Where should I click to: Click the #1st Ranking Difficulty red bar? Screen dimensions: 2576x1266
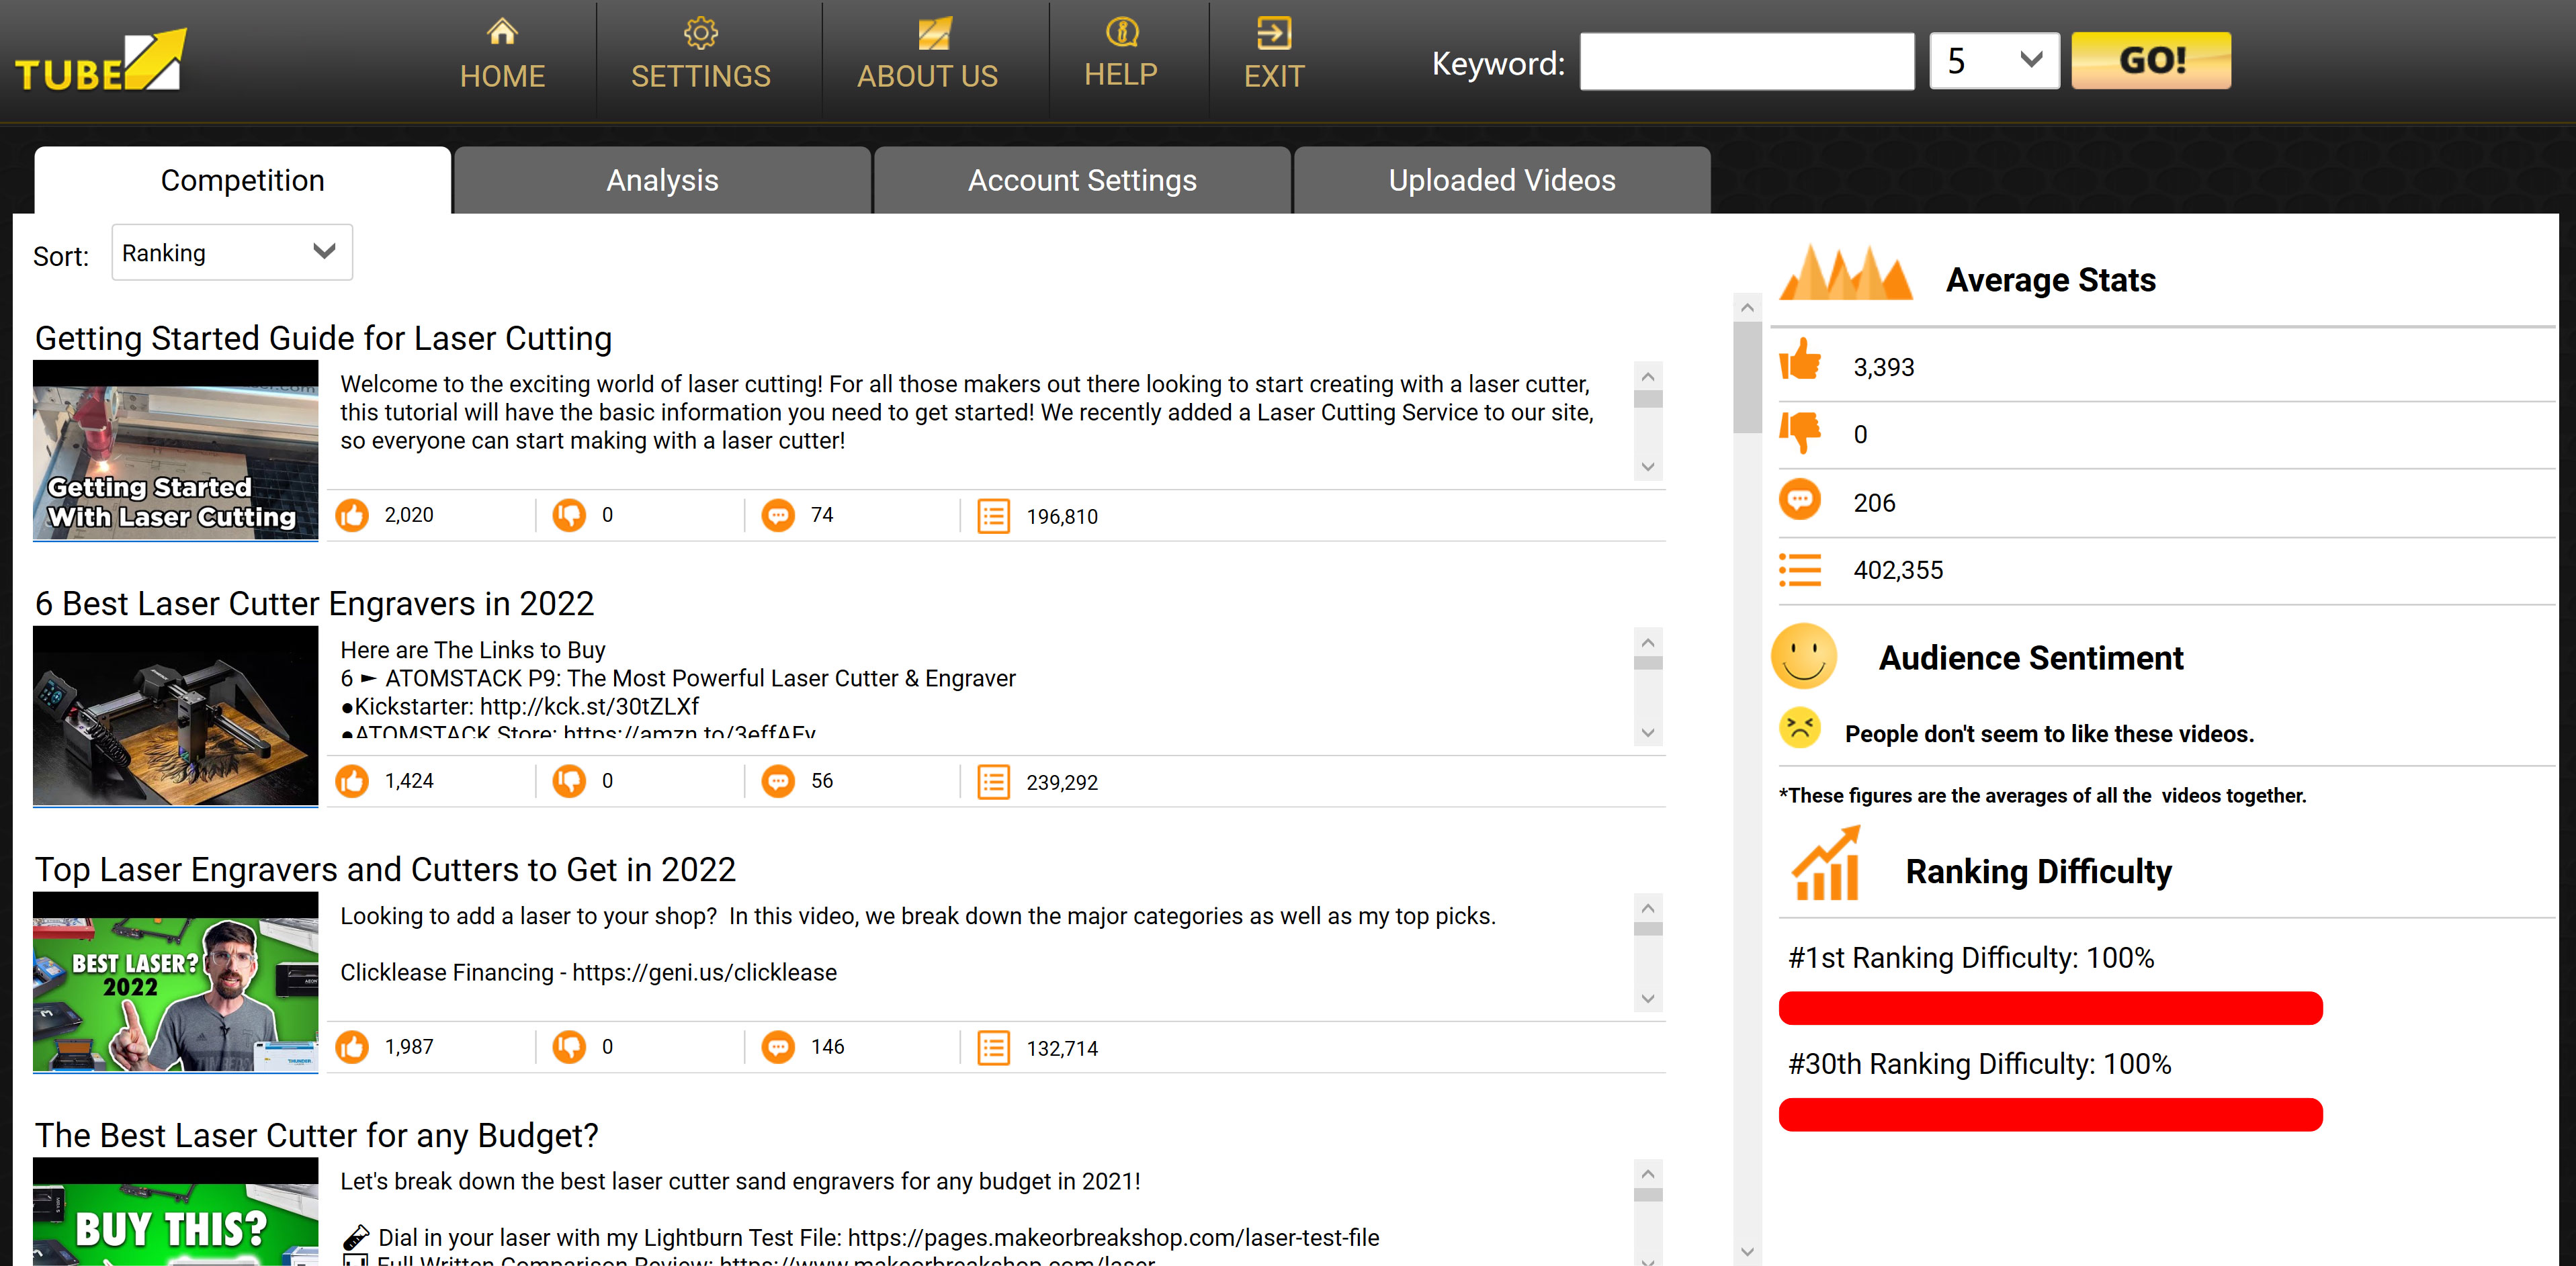click(2050, 1008)
